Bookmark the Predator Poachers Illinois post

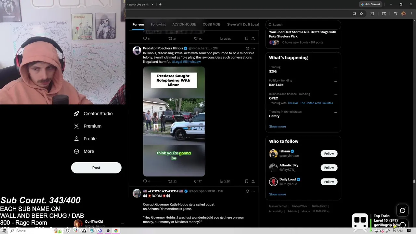247,181
